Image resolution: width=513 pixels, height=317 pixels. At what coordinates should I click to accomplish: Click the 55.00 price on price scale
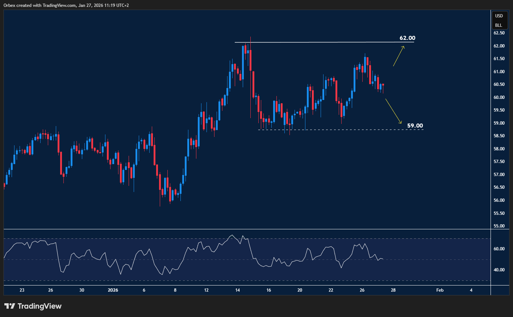pyautogui.click(x=499, y=226)
